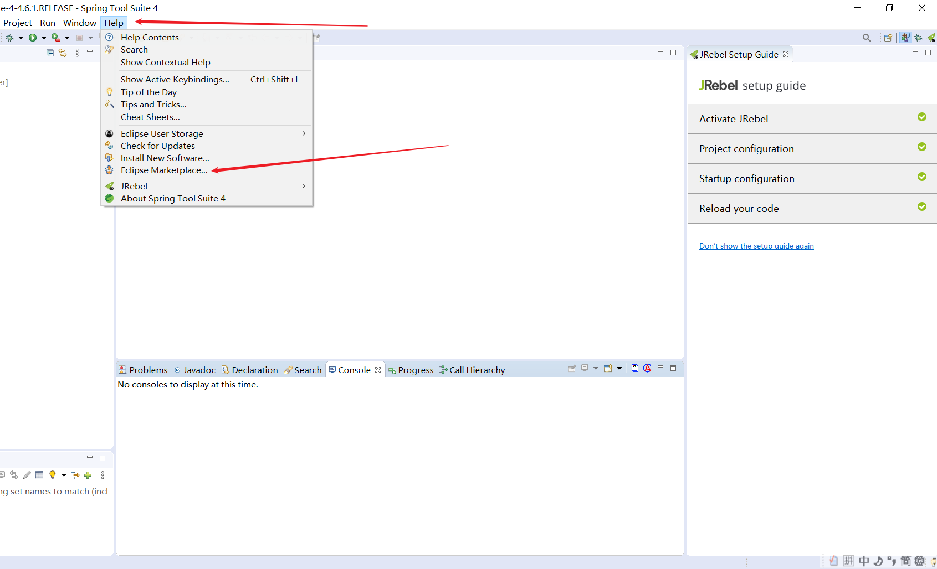Click the Reload your code green checkmark

(922, 206)
